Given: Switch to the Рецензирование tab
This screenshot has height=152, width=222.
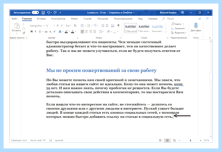Looking at the screenshot, I should point(123,19).
